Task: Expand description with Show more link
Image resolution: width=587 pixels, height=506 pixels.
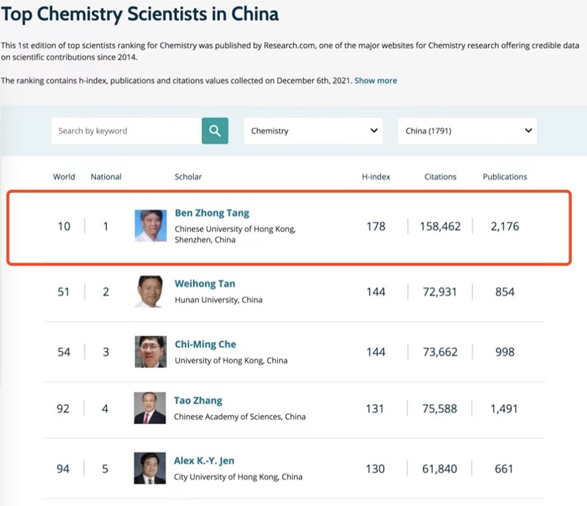Action: click(376, 80)
